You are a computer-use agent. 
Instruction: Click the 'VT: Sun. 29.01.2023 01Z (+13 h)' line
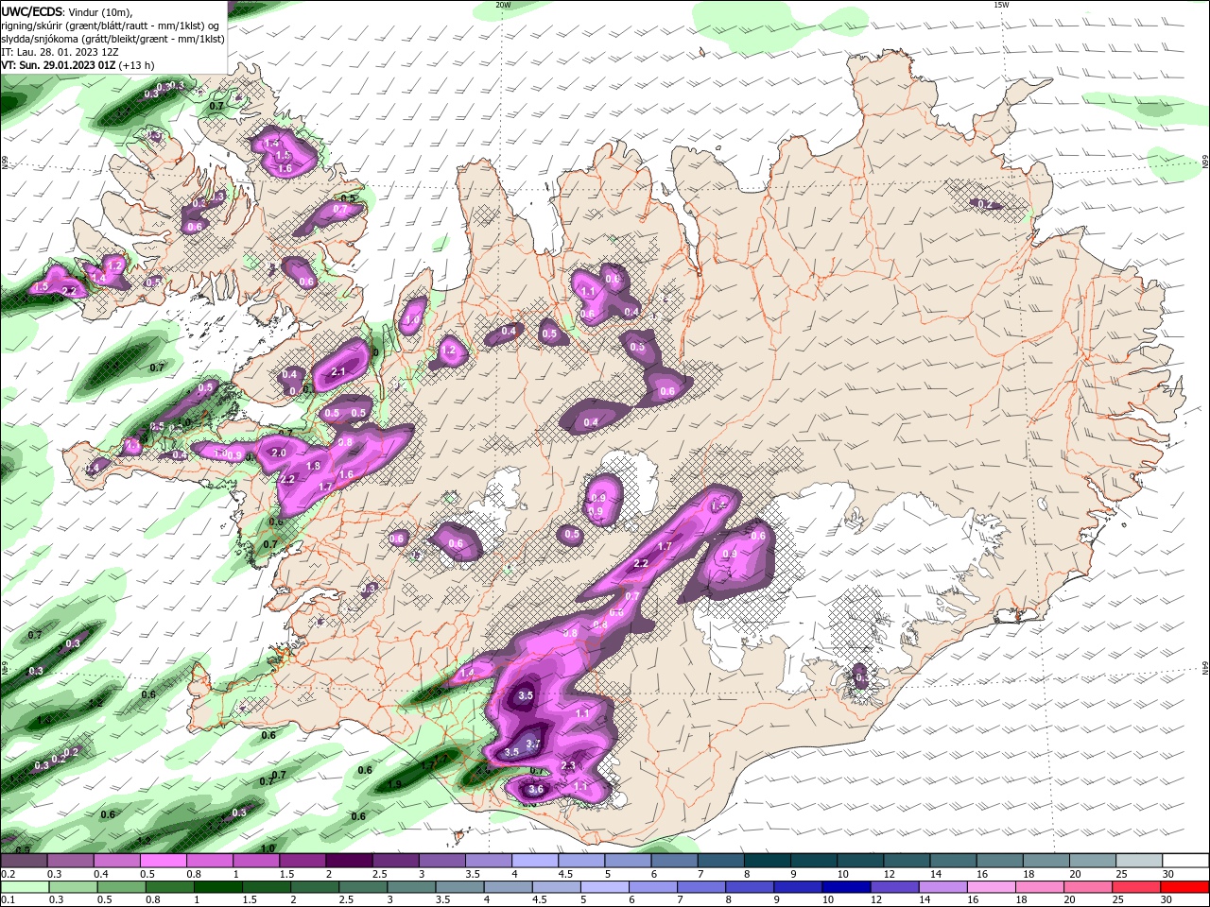78,65
